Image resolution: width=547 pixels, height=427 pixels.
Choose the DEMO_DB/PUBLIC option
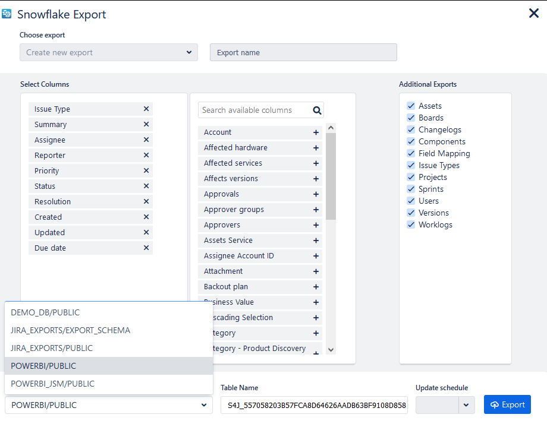(x=45, y=312)
